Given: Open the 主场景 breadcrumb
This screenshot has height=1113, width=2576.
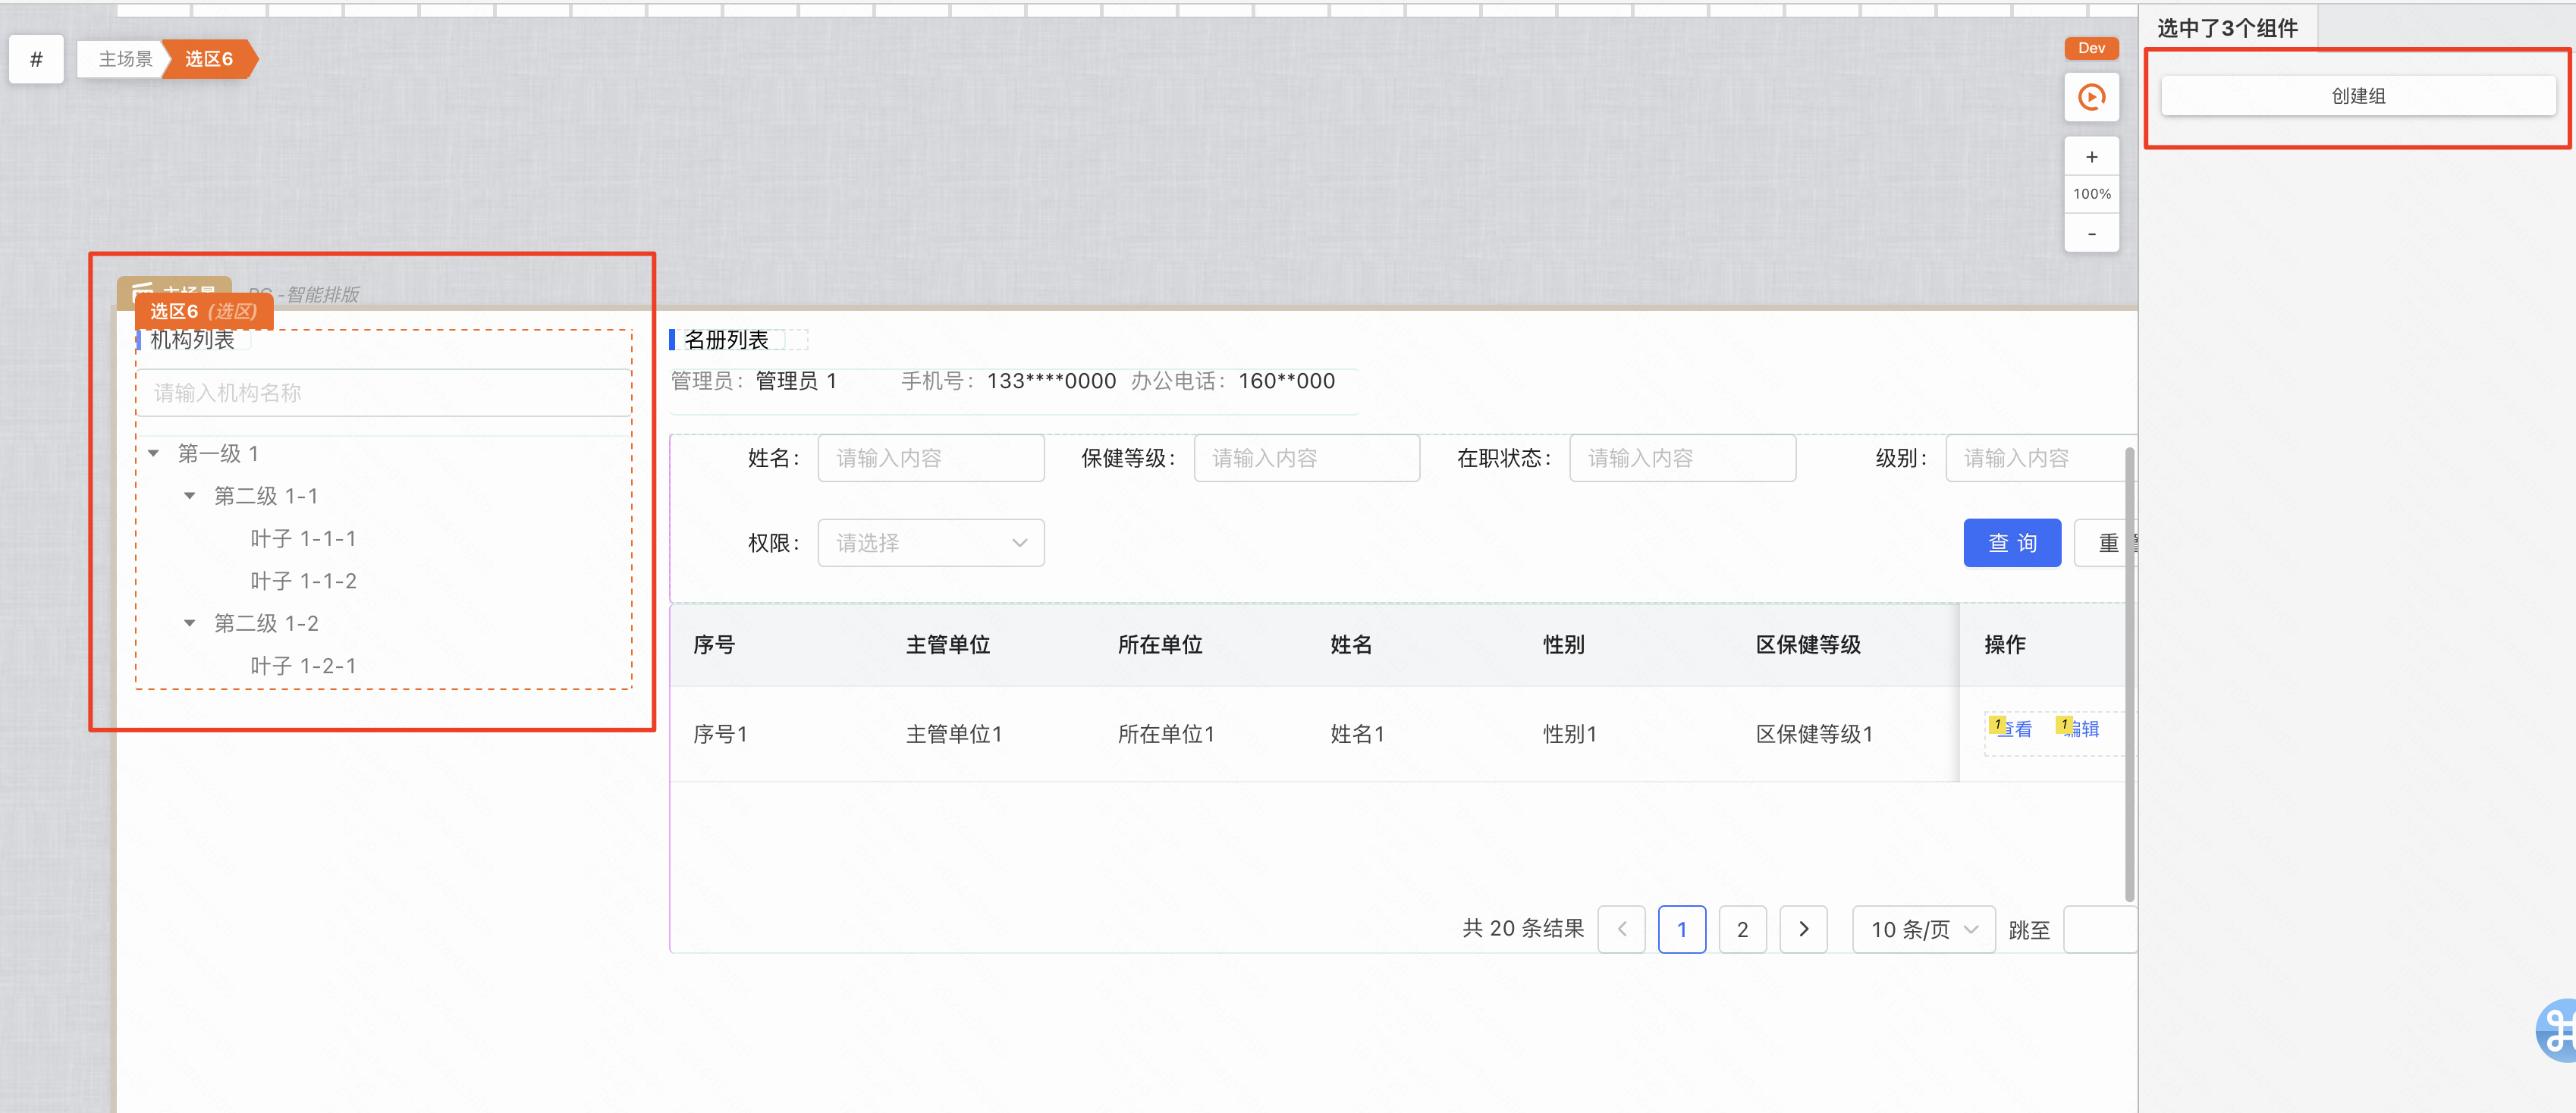Looking at the screenshot, I should [x=125, y=59].
